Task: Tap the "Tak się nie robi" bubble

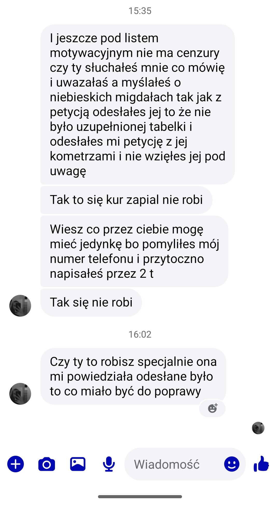Action: pyautogui.click(x=91, y=302)
